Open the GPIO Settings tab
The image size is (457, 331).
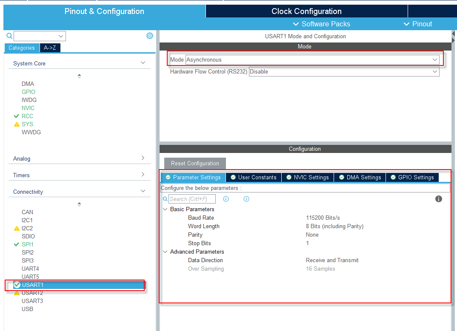click(412, 177)
